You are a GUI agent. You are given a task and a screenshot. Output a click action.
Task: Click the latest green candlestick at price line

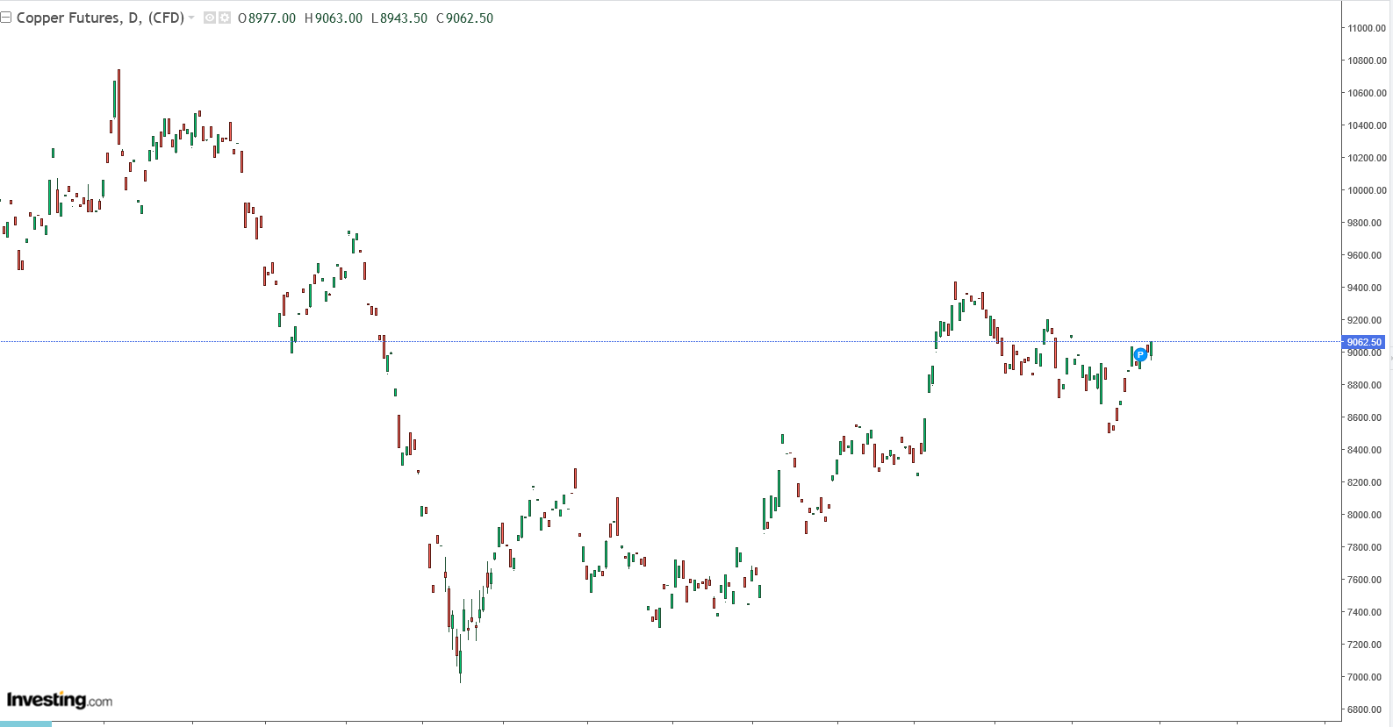pyautogui.click(x=1151, y=349)
